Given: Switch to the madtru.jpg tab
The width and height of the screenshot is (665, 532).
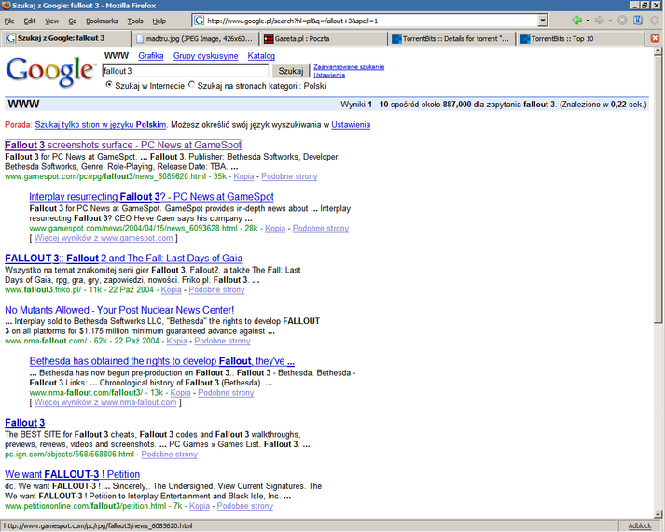Looking at the screenshot, I should pos(195,38).
